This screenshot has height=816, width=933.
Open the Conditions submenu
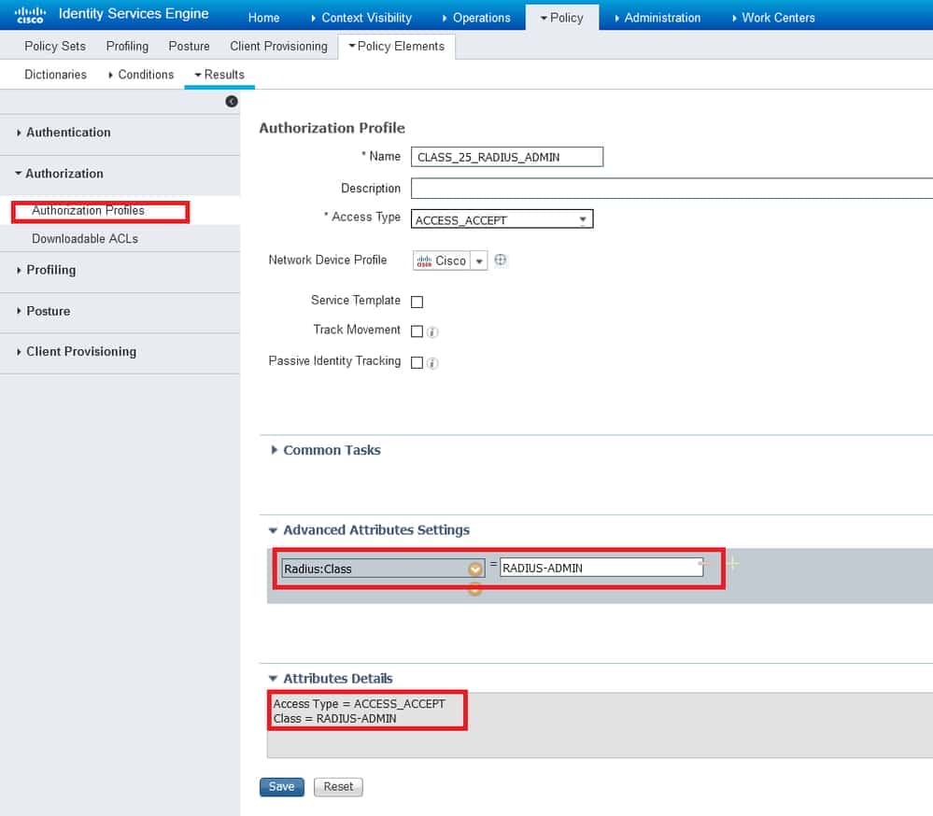pos(141,75)
